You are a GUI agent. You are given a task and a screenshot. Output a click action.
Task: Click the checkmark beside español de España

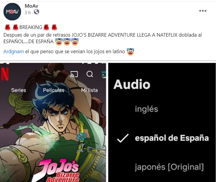pos(123,138)
